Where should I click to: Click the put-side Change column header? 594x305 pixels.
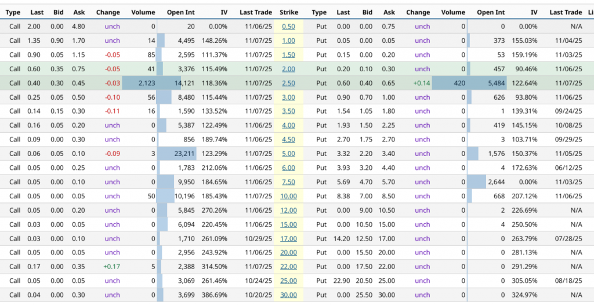click(x=418, y=12)
